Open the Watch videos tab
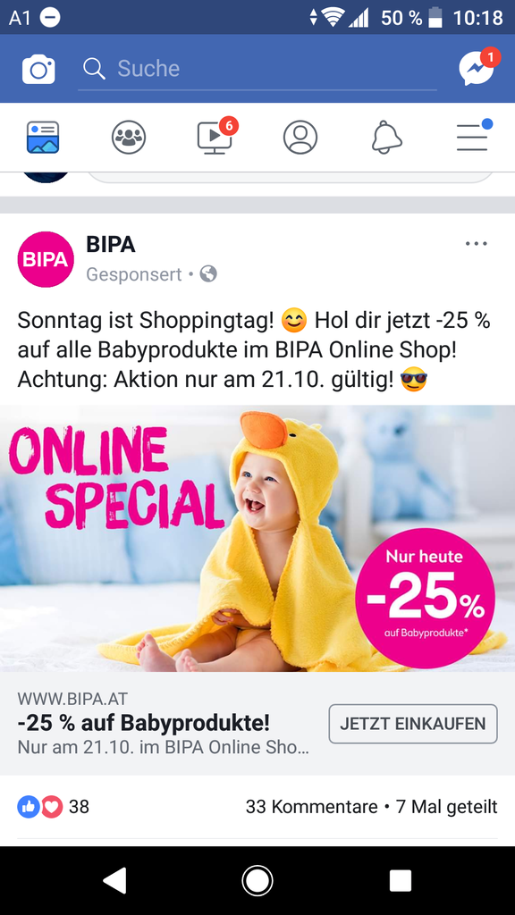The height and width of the screenshot is (915, 515). click(x=216, y=136)
